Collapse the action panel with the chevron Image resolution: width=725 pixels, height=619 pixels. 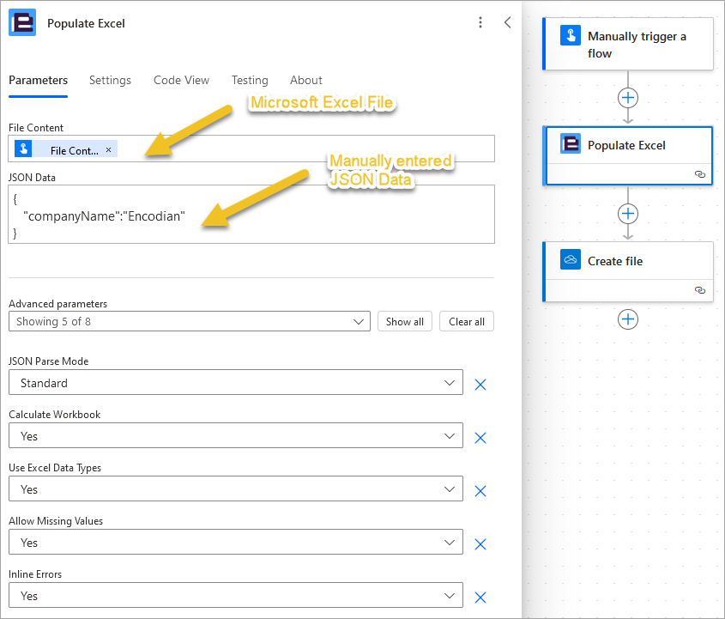click(x=507, y=22)
